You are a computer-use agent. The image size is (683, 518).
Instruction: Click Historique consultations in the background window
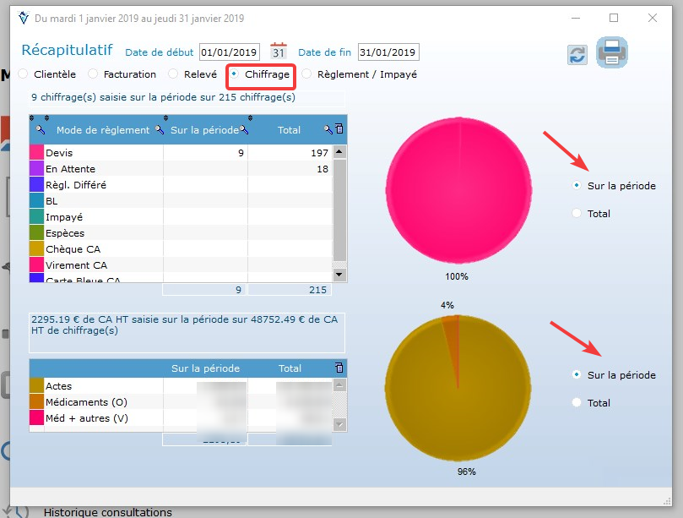(107, 512)
